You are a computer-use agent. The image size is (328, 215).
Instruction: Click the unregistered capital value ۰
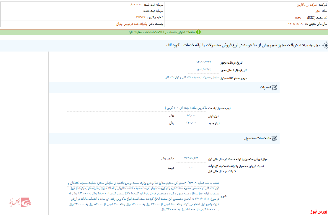[140, 11]
